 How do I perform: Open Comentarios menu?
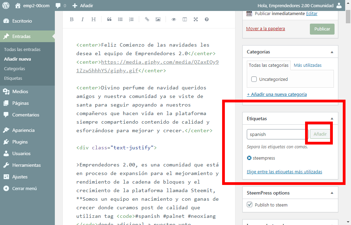click(x=27, y=115)
